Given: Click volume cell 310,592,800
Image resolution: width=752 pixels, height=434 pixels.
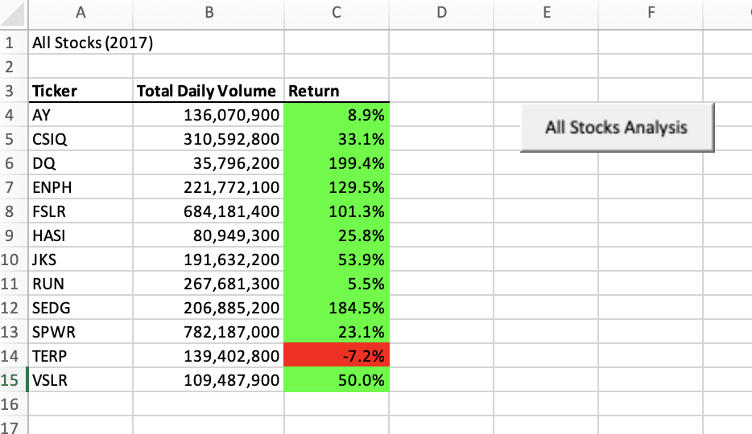Looking at the screenshot, I should [209, 139].
